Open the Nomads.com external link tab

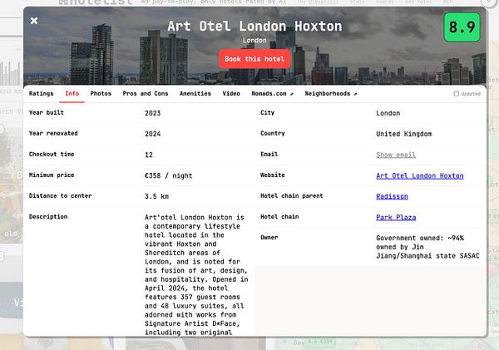tap(273, 94)
